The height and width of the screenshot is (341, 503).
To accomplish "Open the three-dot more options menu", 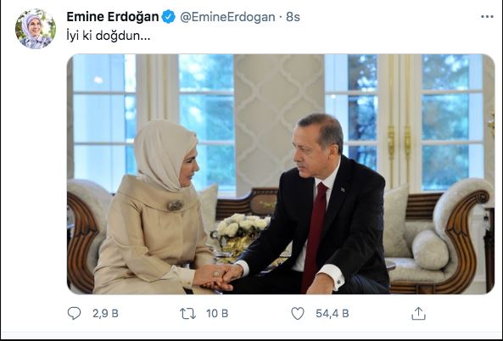I will click(x=487, y=17).
